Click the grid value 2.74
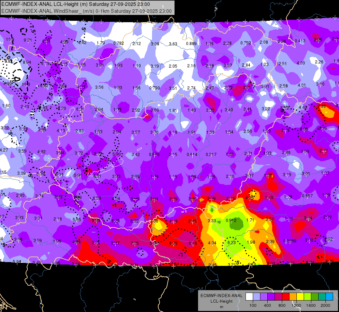Viewport: 339px width, 312px height. click(191, 88)
